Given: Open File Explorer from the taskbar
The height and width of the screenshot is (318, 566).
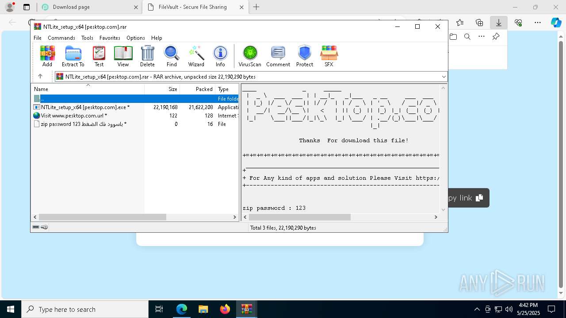Looking at the screenshot, I should click(203, 309).
